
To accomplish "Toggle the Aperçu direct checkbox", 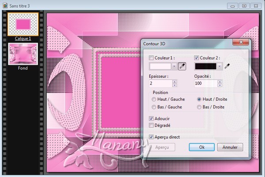I will point(151,137).
